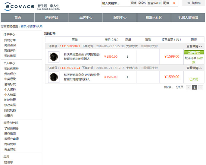Image resolution: width=206 pixels, height=165 pixels.
Task: Open 我的积分 in the sidebar
Action: coord(10,74)
